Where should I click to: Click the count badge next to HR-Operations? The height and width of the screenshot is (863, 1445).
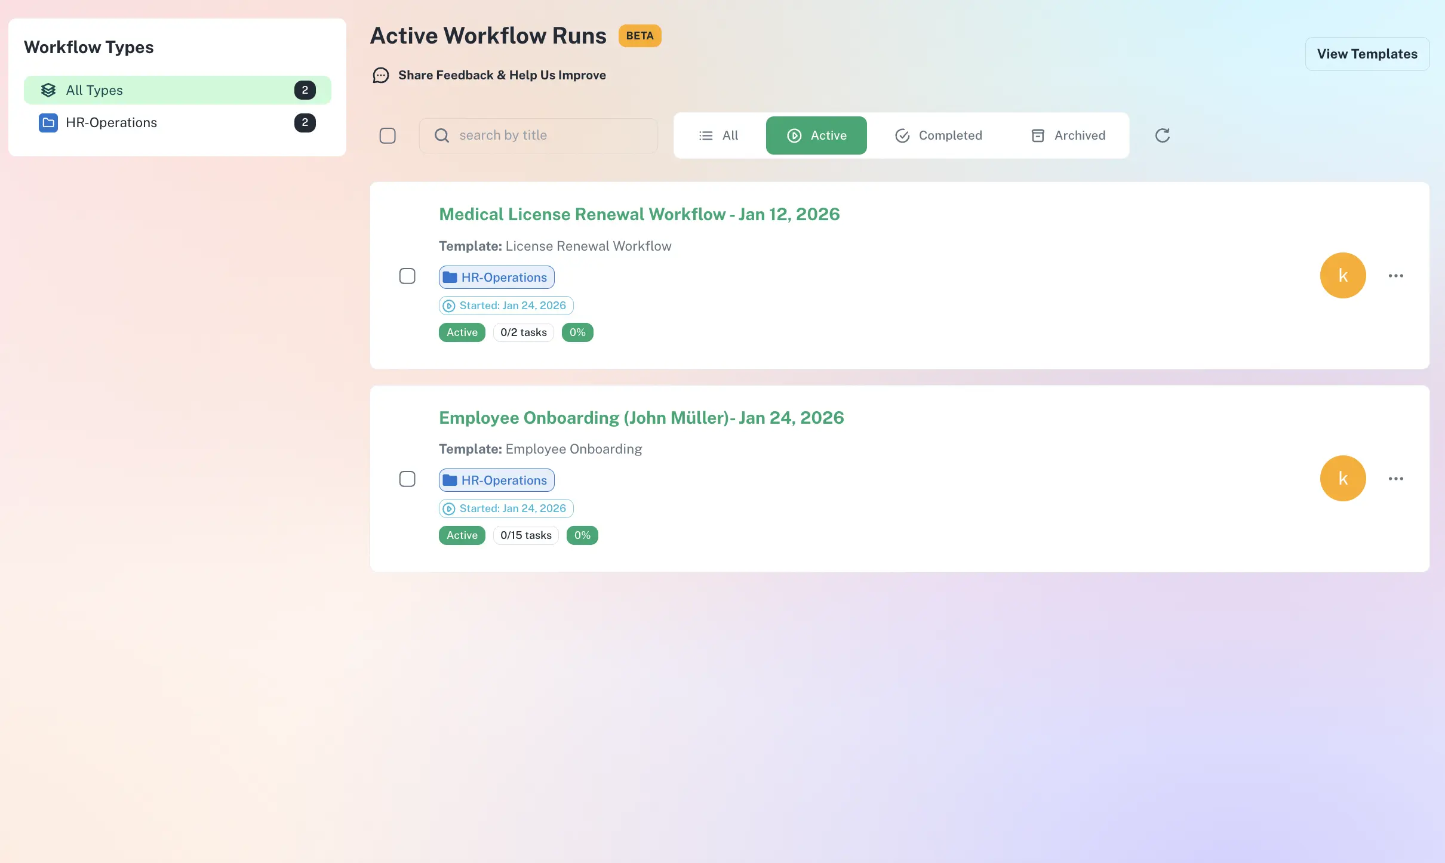(x=305, y=122)
